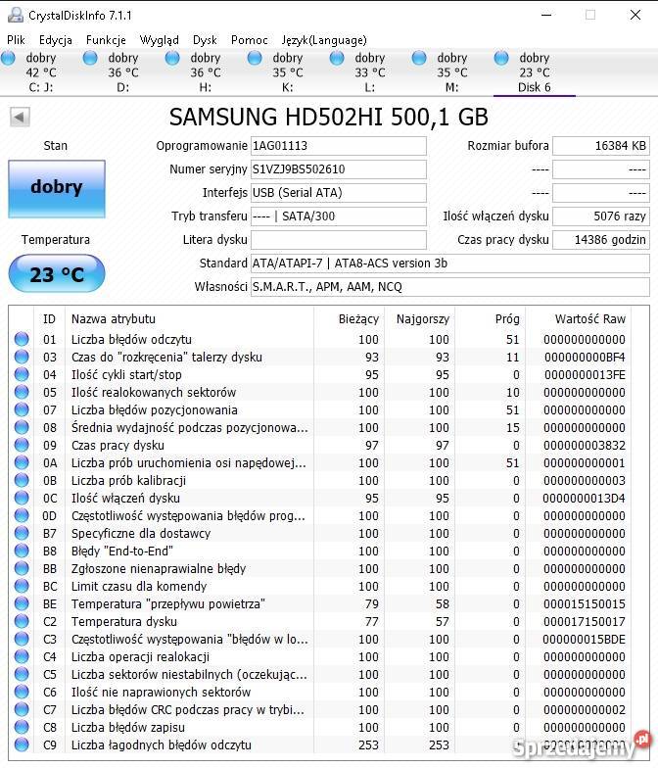The height and width of the screenshot is (768, 658).
Task: Click status orb for attribute C3 row
Action: tap(22, 639)
